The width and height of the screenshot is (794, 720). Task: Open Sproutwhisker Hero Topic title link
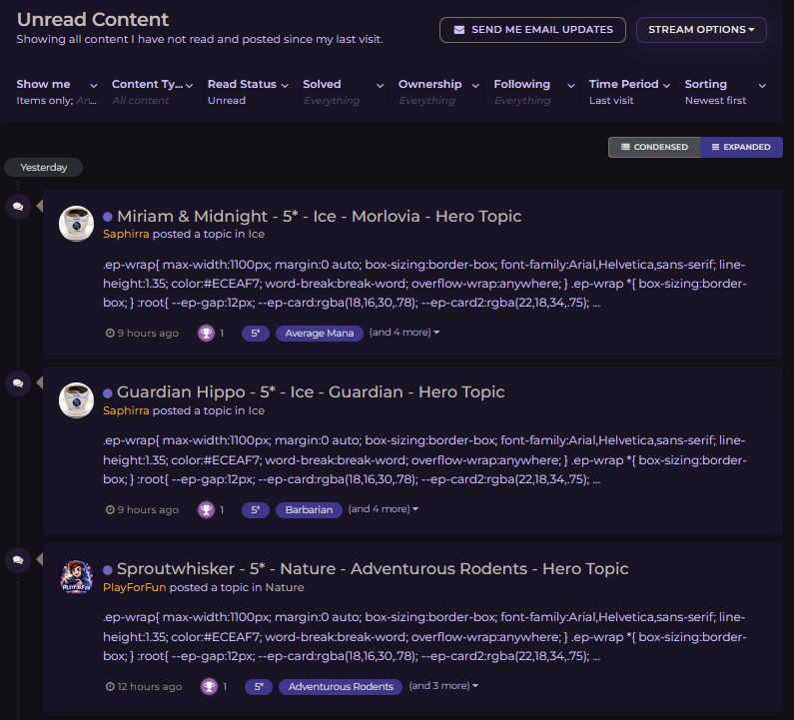373,568
